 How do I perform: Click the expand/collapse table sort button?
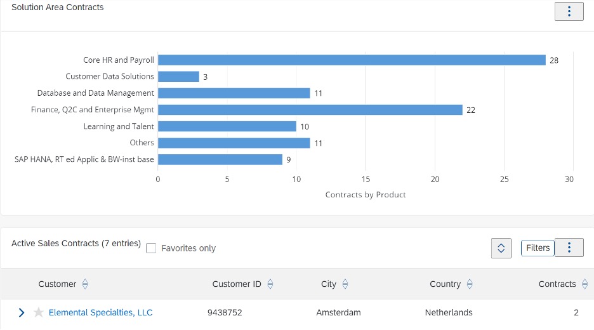(x=501, y=248)
